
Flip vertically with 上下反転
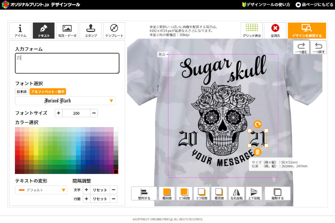pyautogui.click(x=254, y=194)
